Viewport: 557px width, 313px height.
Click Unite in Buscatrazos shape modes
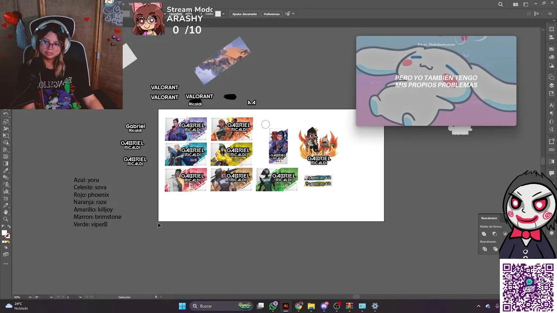click(x=484, y=234)
